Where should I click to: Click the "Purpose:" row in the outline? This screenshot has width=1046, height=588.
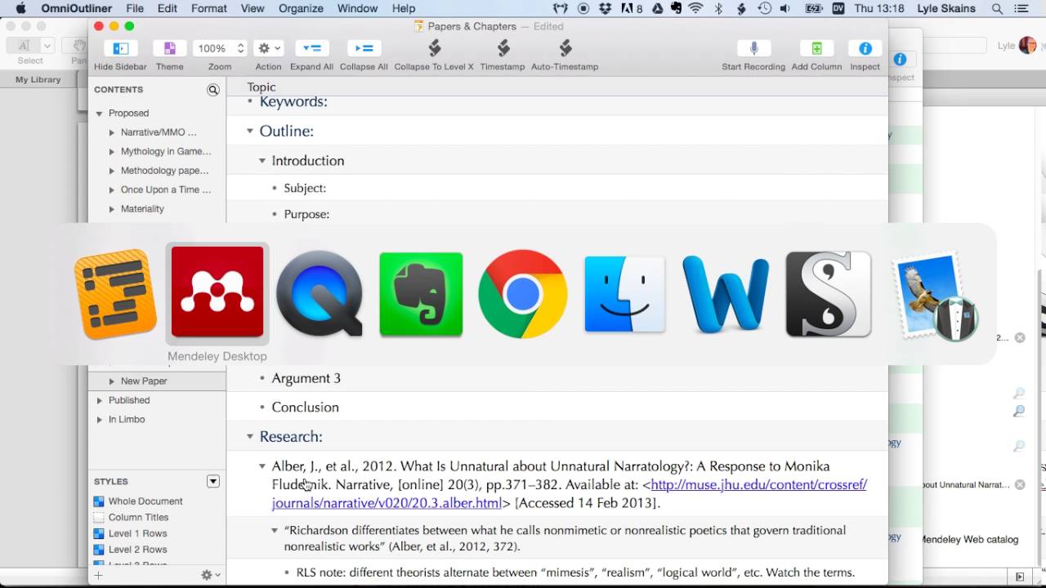(557, 214)
